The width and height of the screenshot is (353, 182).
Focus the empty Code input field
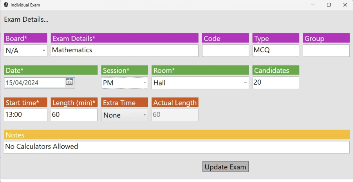click(225, 51)
